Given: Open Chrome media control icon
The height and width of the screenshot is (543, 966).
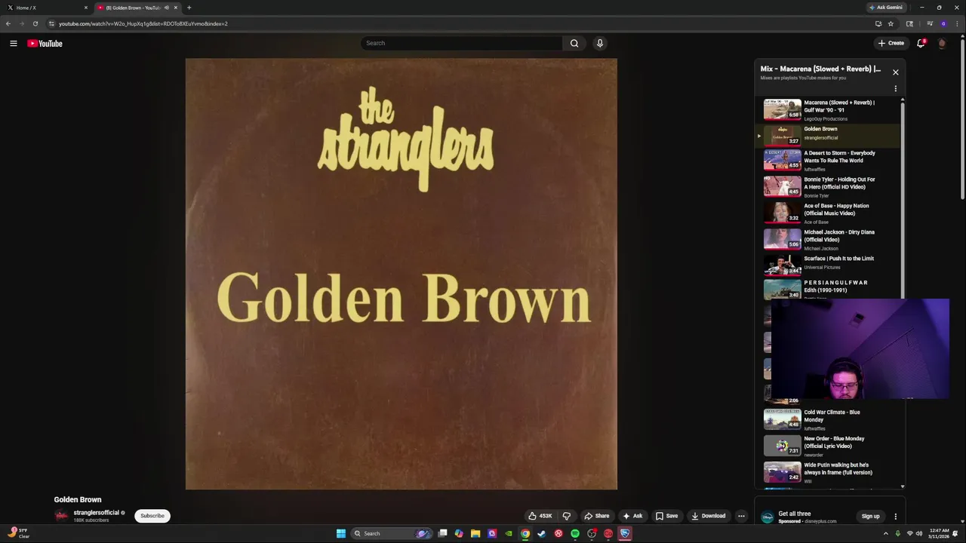Looking at the screenshot, I should pyautogui.click(x=930, y=23).
